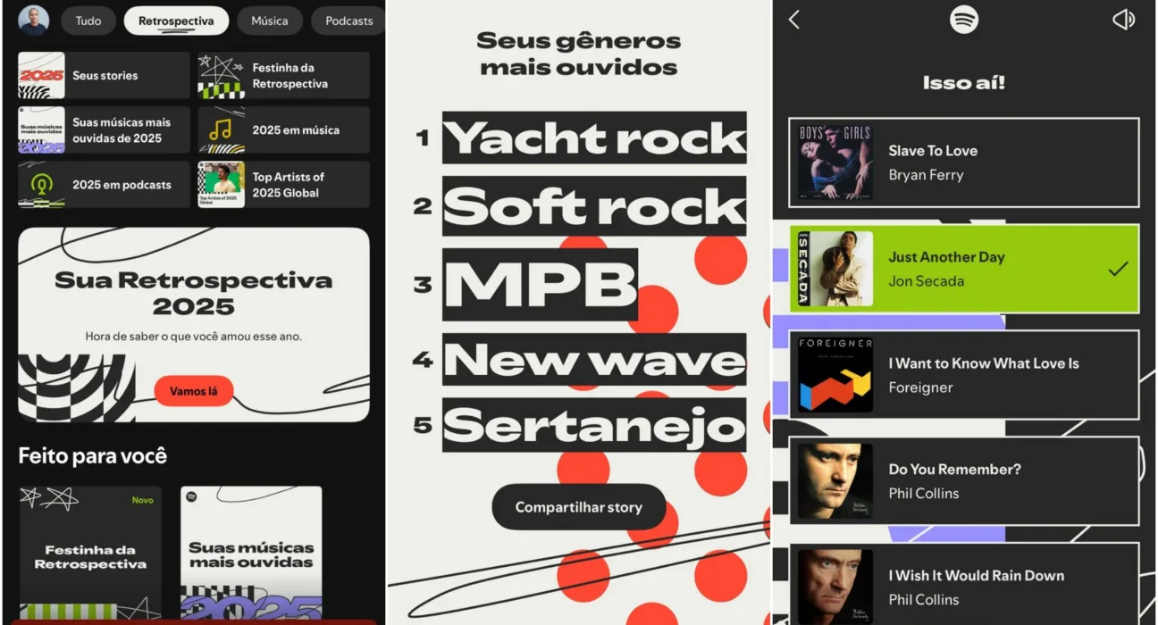The height and width of the screenshot is (625, 1158).
Task: Open the Seus stories 2025 card icon
Action: point(41,74)
